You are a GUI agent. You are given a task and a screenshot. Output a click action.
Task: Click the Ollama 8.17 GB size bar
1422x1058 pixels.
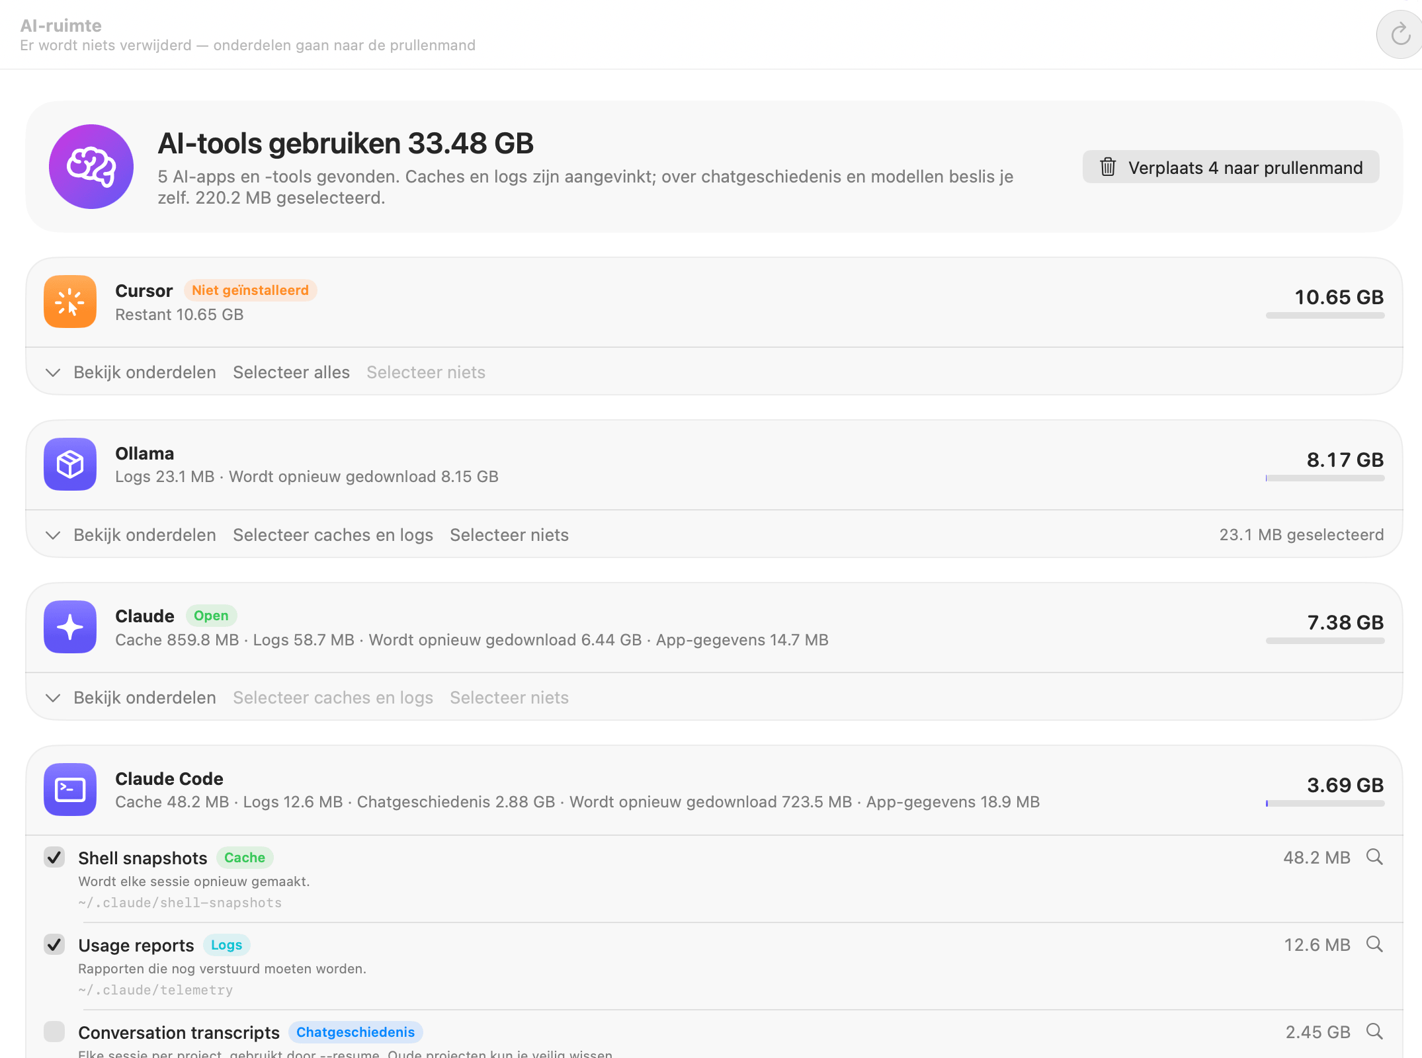[1325, 478]
